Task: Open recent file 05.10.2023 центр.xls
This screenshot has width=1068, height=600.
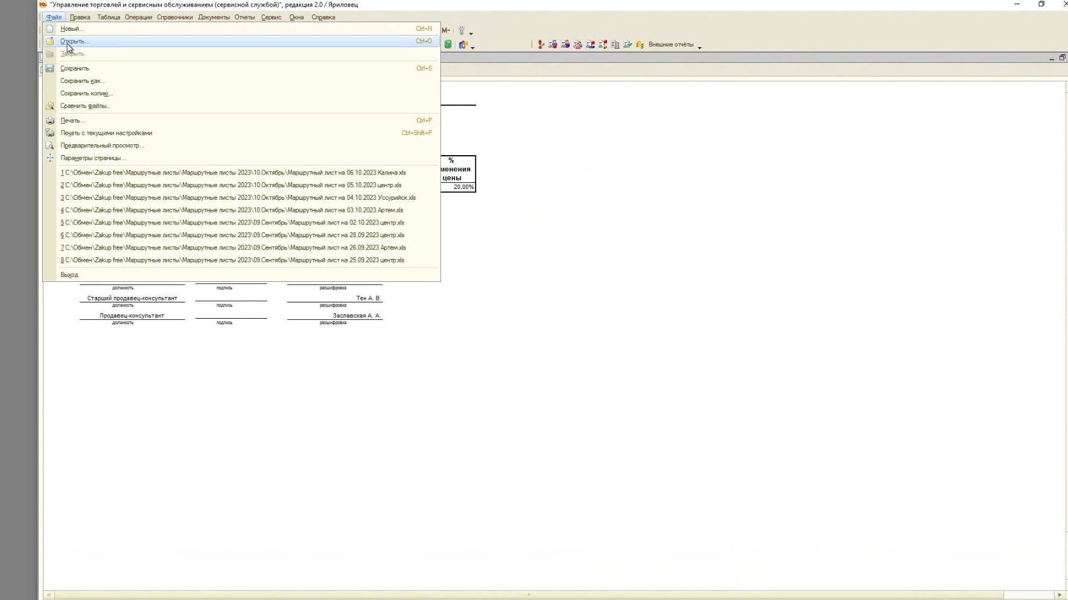Action: pyautogui.click(x=241, y=185)
